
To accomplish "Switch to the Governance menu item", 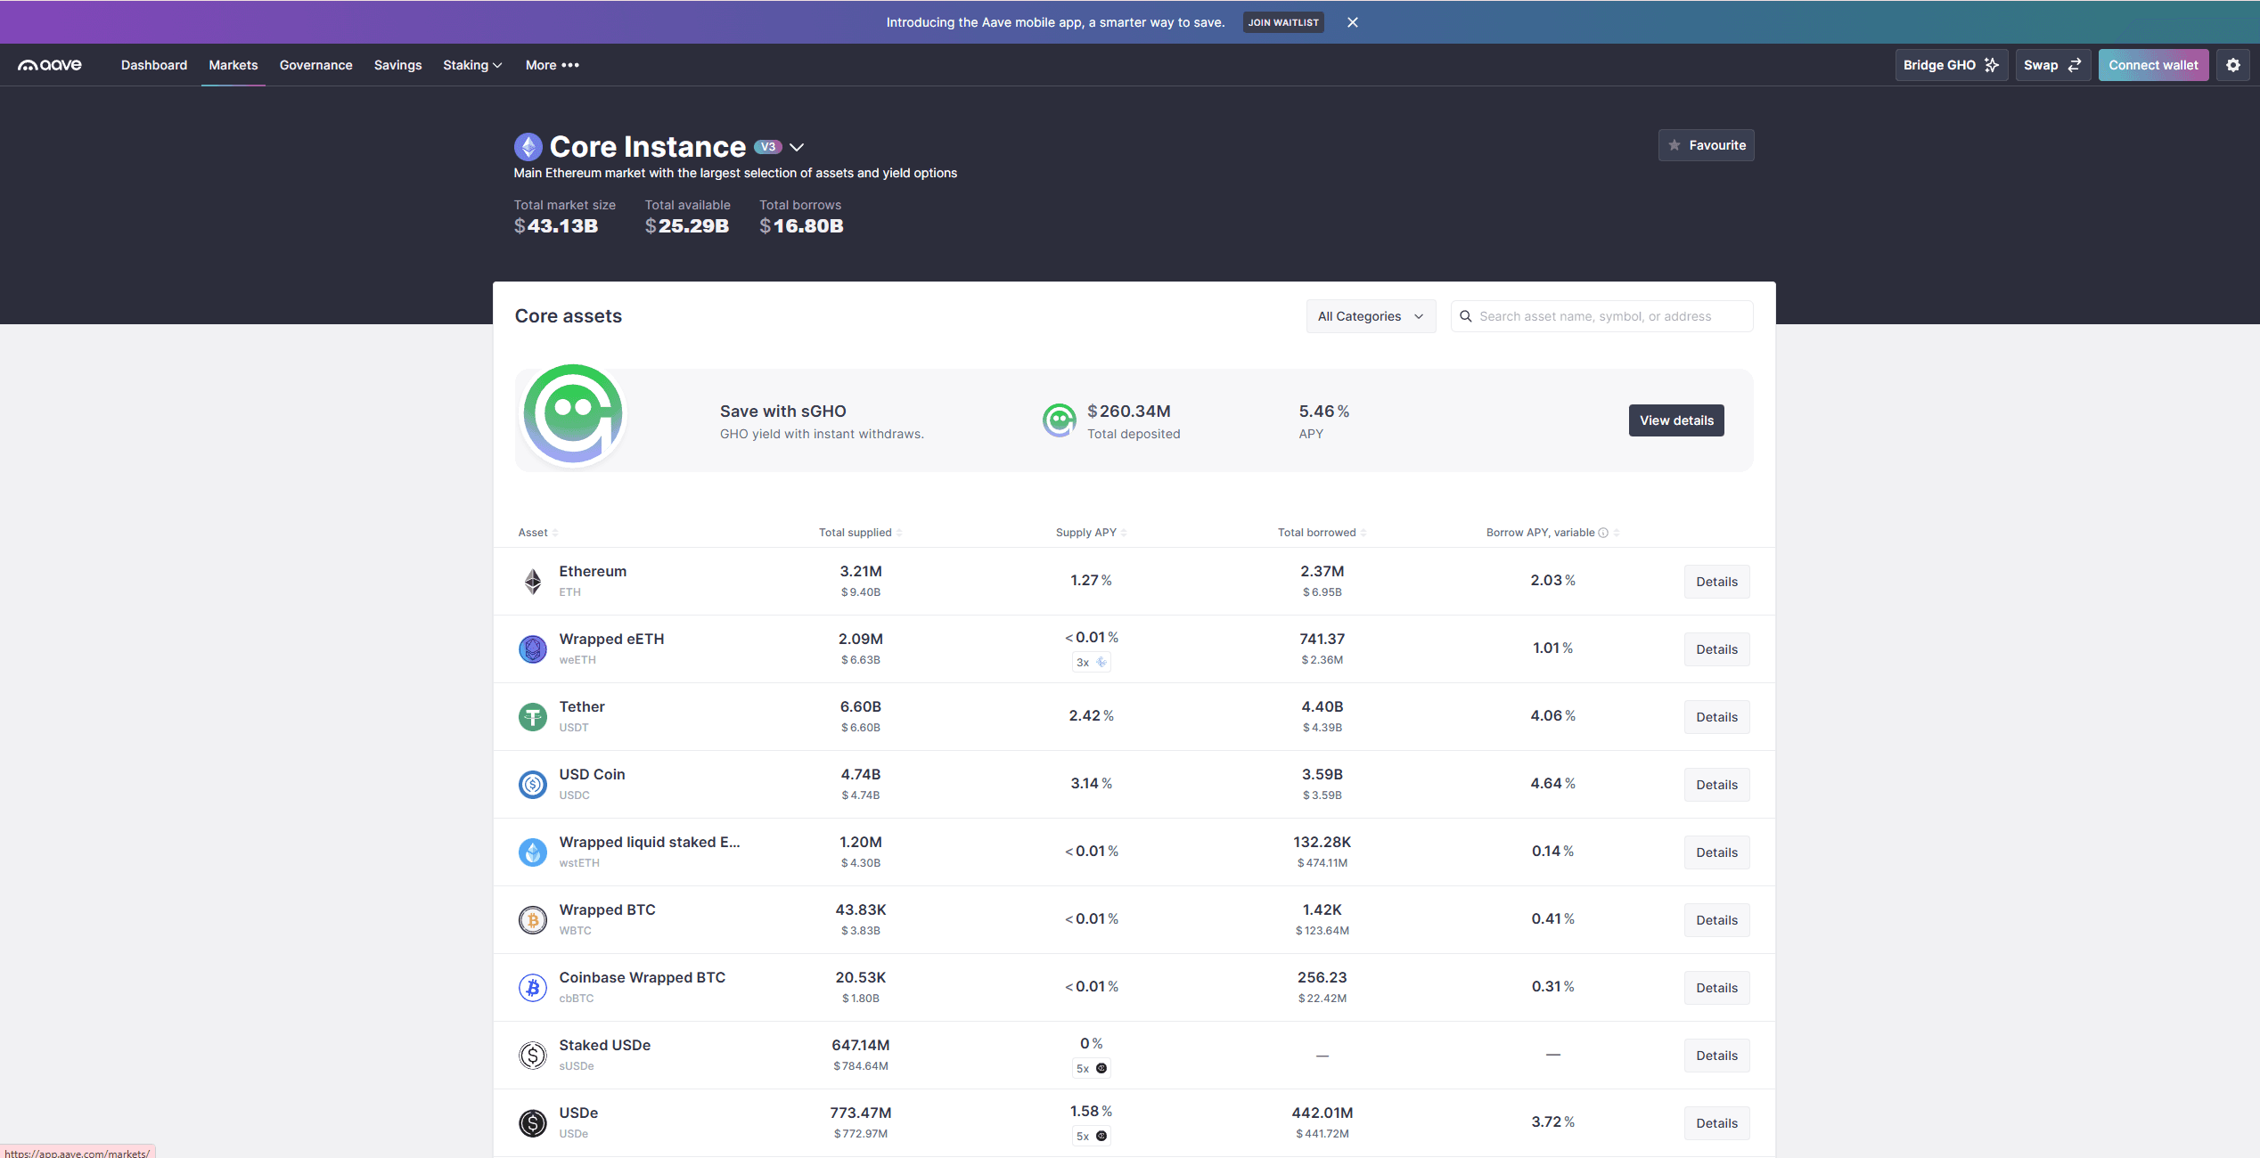I will pos(315,64).
